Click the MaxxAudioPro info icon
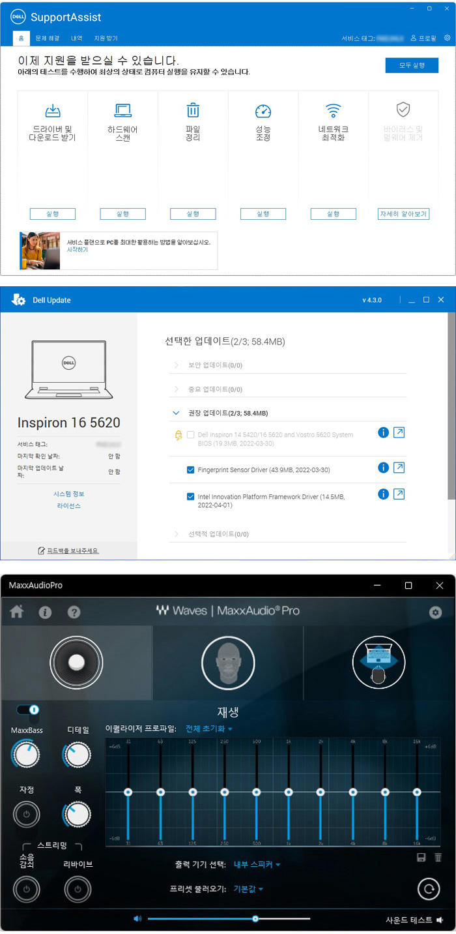The height and width of the screenshot is (934, 456). [46, 612]
